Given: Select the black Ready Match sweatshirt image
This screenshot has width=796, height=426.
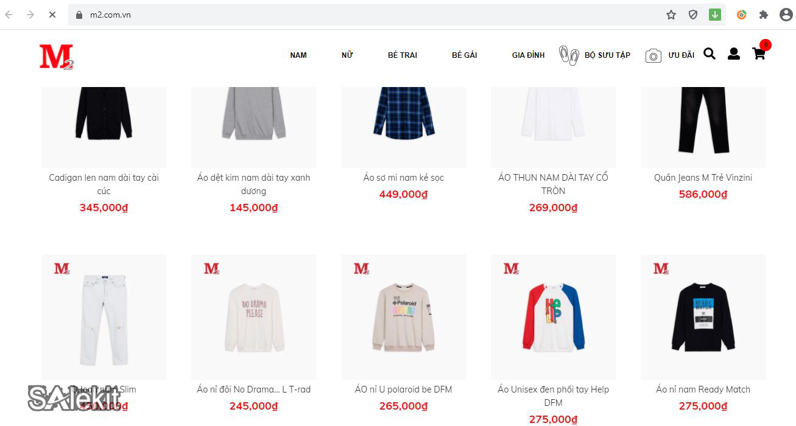Looking at the screenshot, I should 703,317.
